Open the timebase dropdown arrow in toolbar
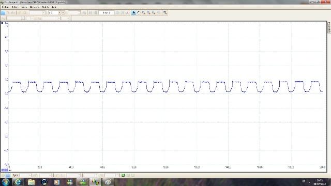The image size is (331, 186). coord(59,12)
